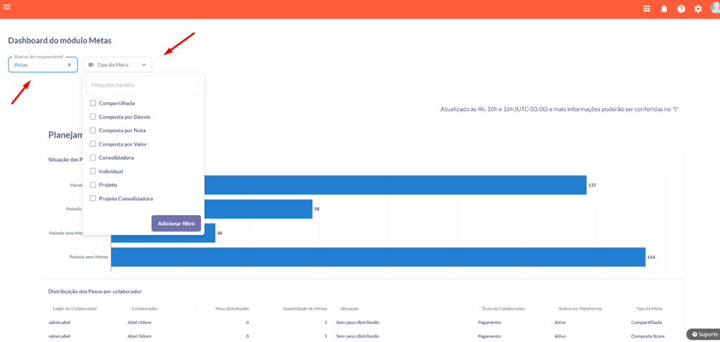Check the Compartilhada option
The height and width of the screenshot is (342, 720).
point(93,103)
